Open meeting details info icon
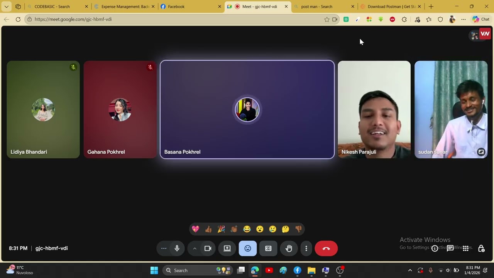The width and height of the screenshot is (494, 278). (x=435, y=248)
